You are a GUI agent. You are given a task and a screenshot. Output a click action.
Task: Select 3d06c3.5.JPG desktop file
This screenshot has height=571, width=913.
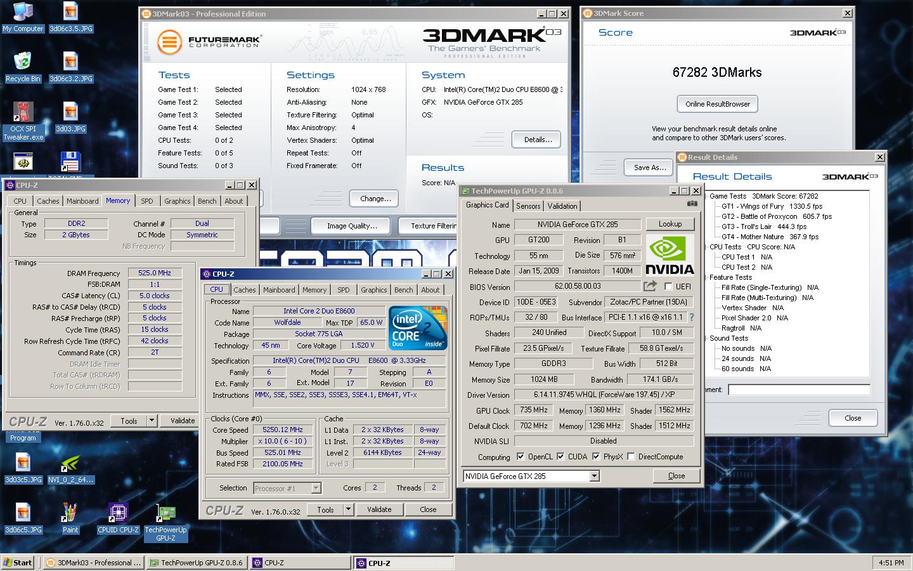[70, 17]
